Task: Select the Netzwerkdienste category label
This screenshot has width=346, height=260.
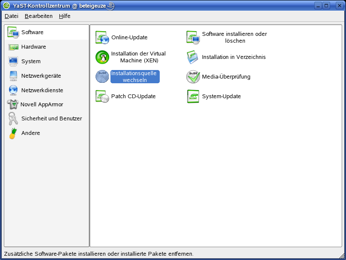Action: [x=42, y=91]
